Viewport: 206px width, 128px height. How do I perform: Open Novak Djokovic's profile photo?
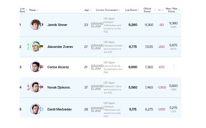[x=36, y=87]
